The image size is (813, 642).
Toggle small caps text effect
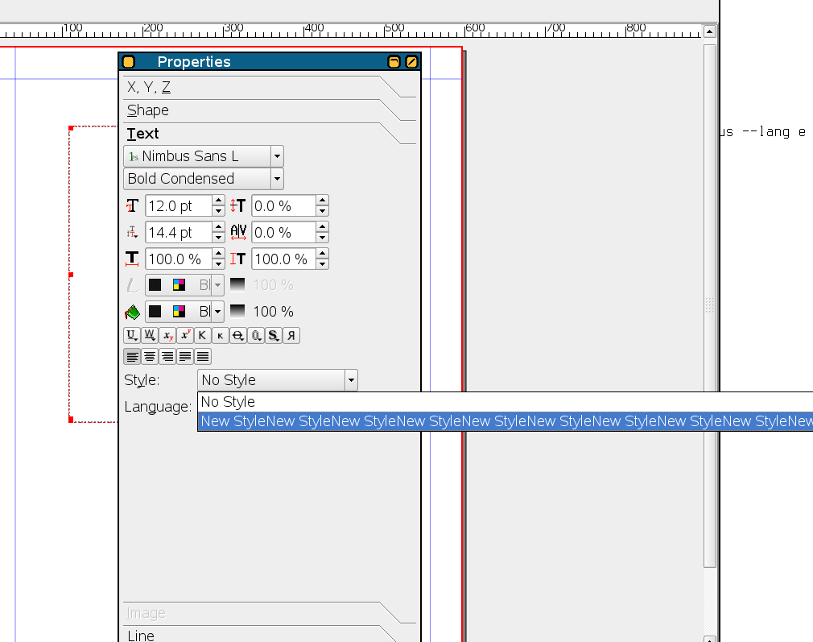[221, 335]
